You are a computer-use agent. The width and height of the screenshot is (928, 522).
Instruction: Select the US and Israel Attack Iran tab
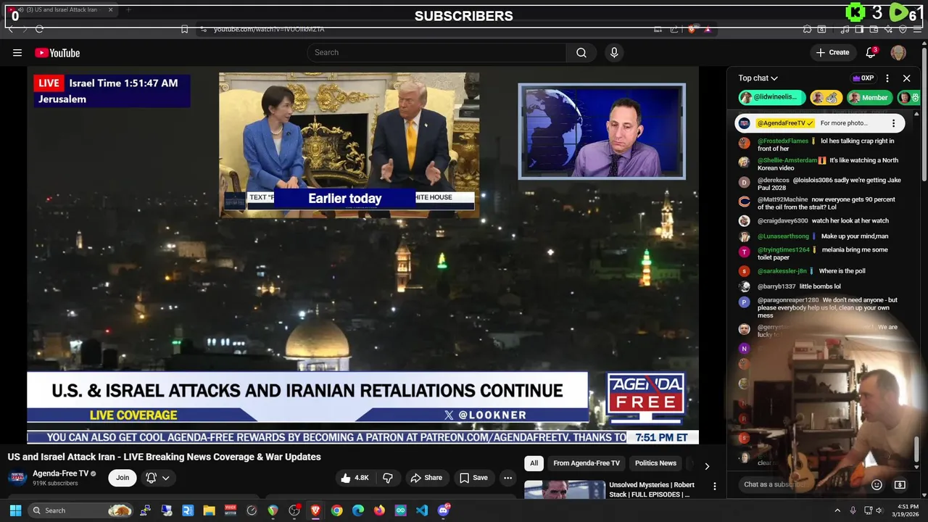pyautogui.click(x=61, y=10)
